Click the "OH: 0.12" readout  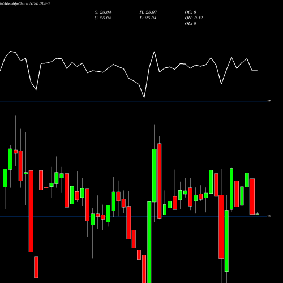click(x=194, y=18)
